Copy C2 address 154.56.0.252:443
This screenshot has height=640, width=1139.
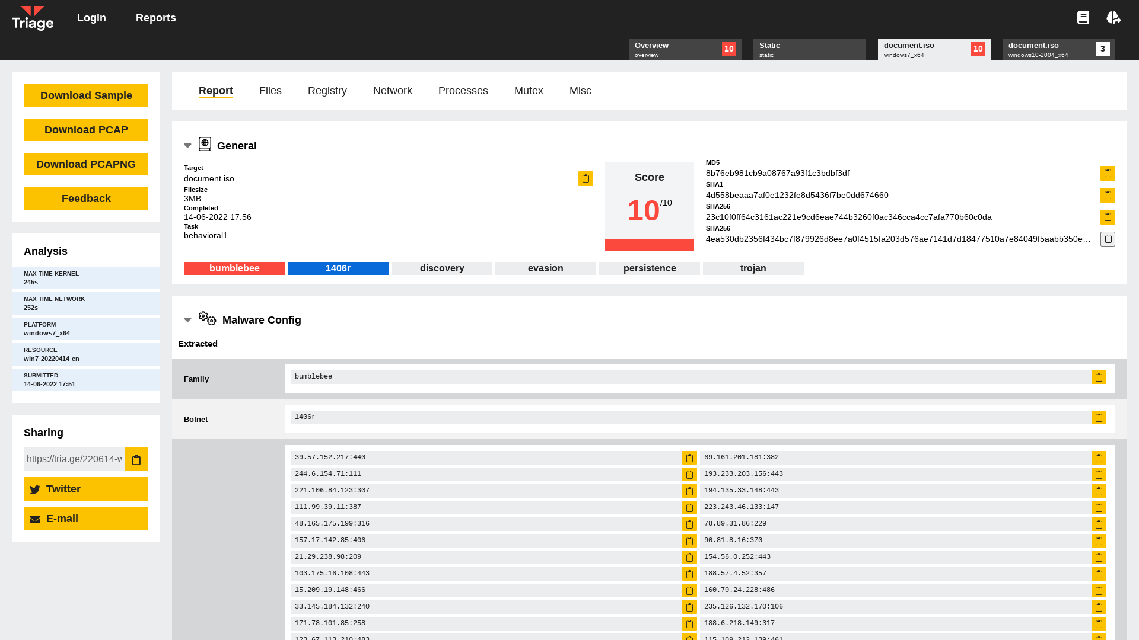point(1099,558)
